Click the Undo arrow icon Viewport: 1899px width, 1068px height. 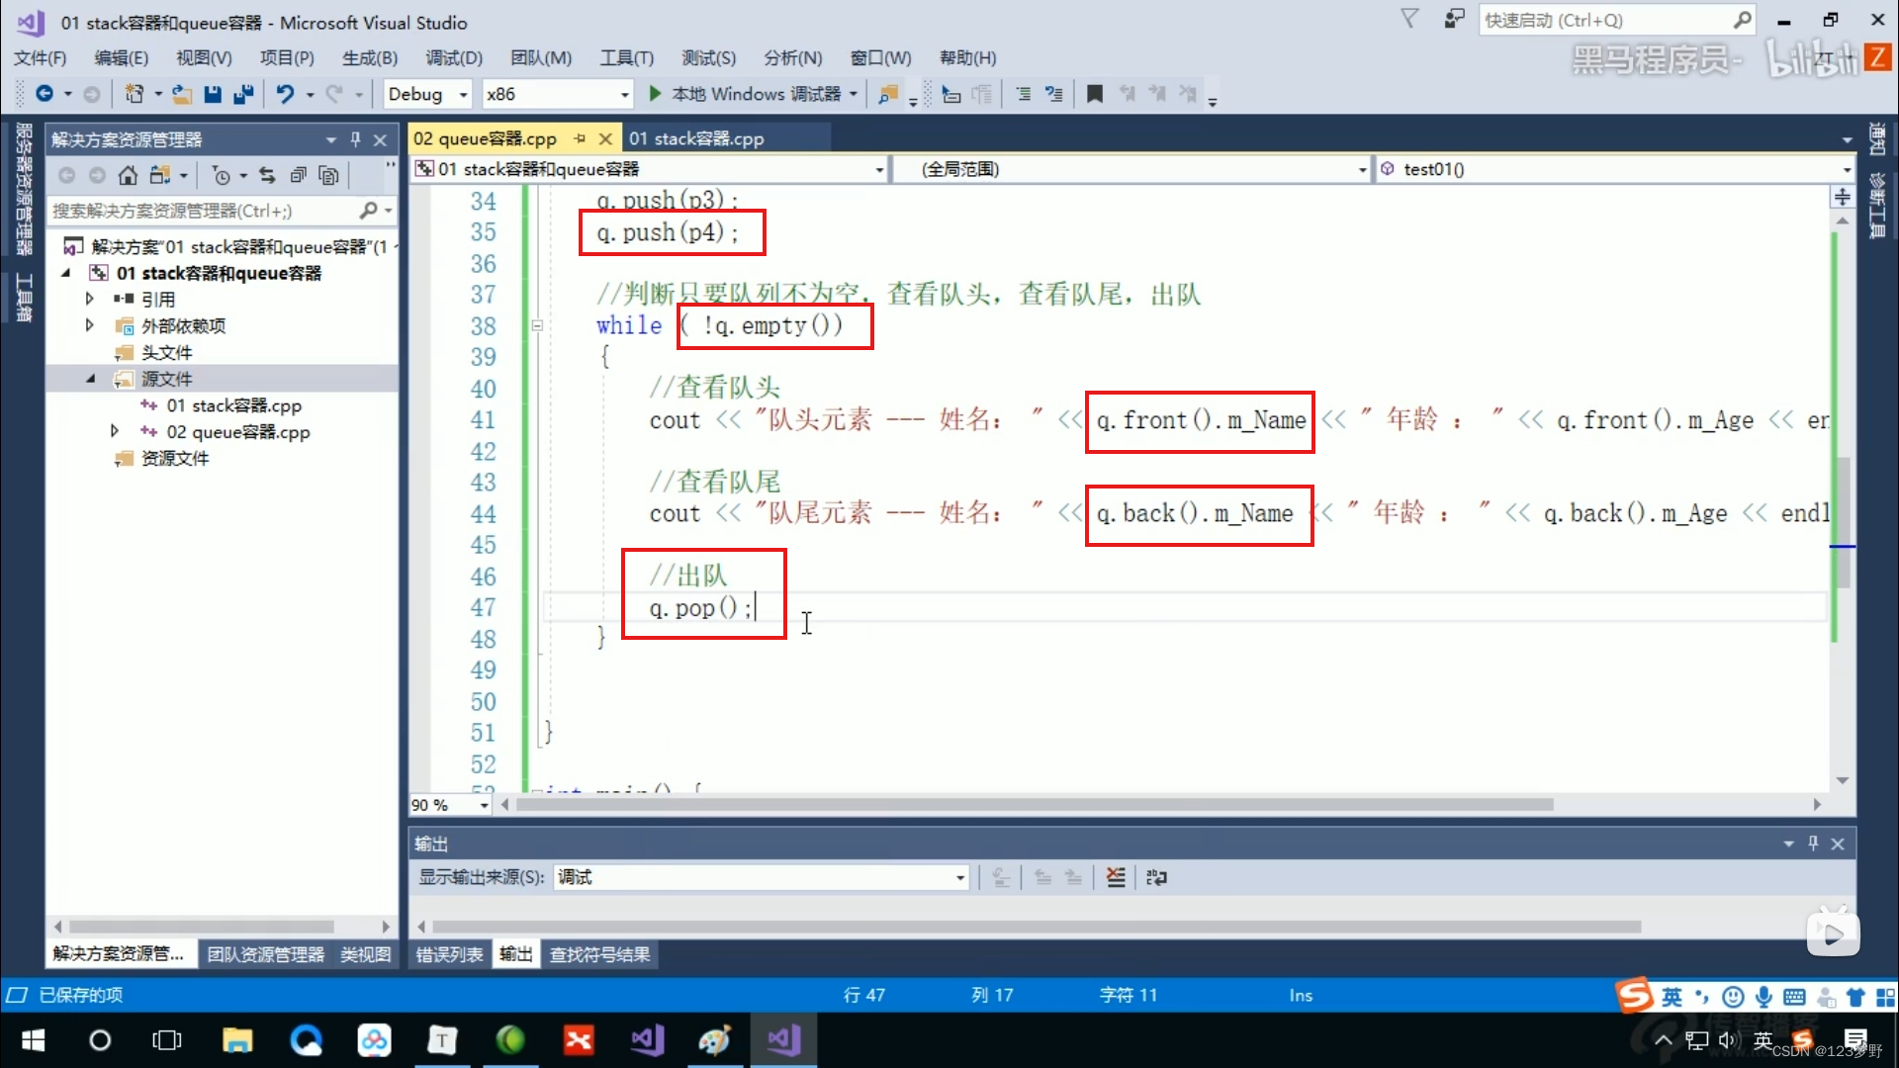(285, 94)
